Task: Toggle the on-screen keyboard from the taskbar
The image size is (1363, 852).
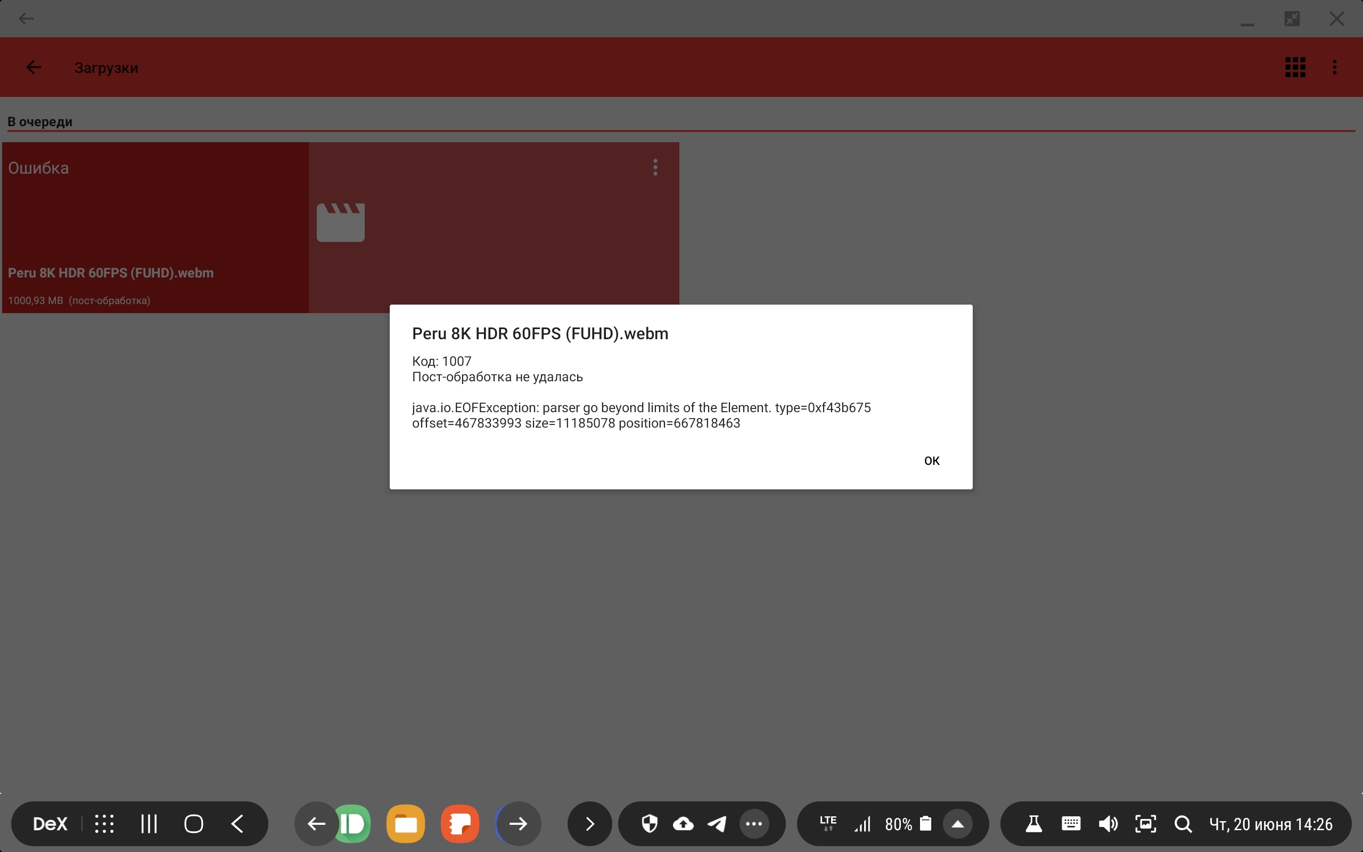Action: tap(1070, 823)
